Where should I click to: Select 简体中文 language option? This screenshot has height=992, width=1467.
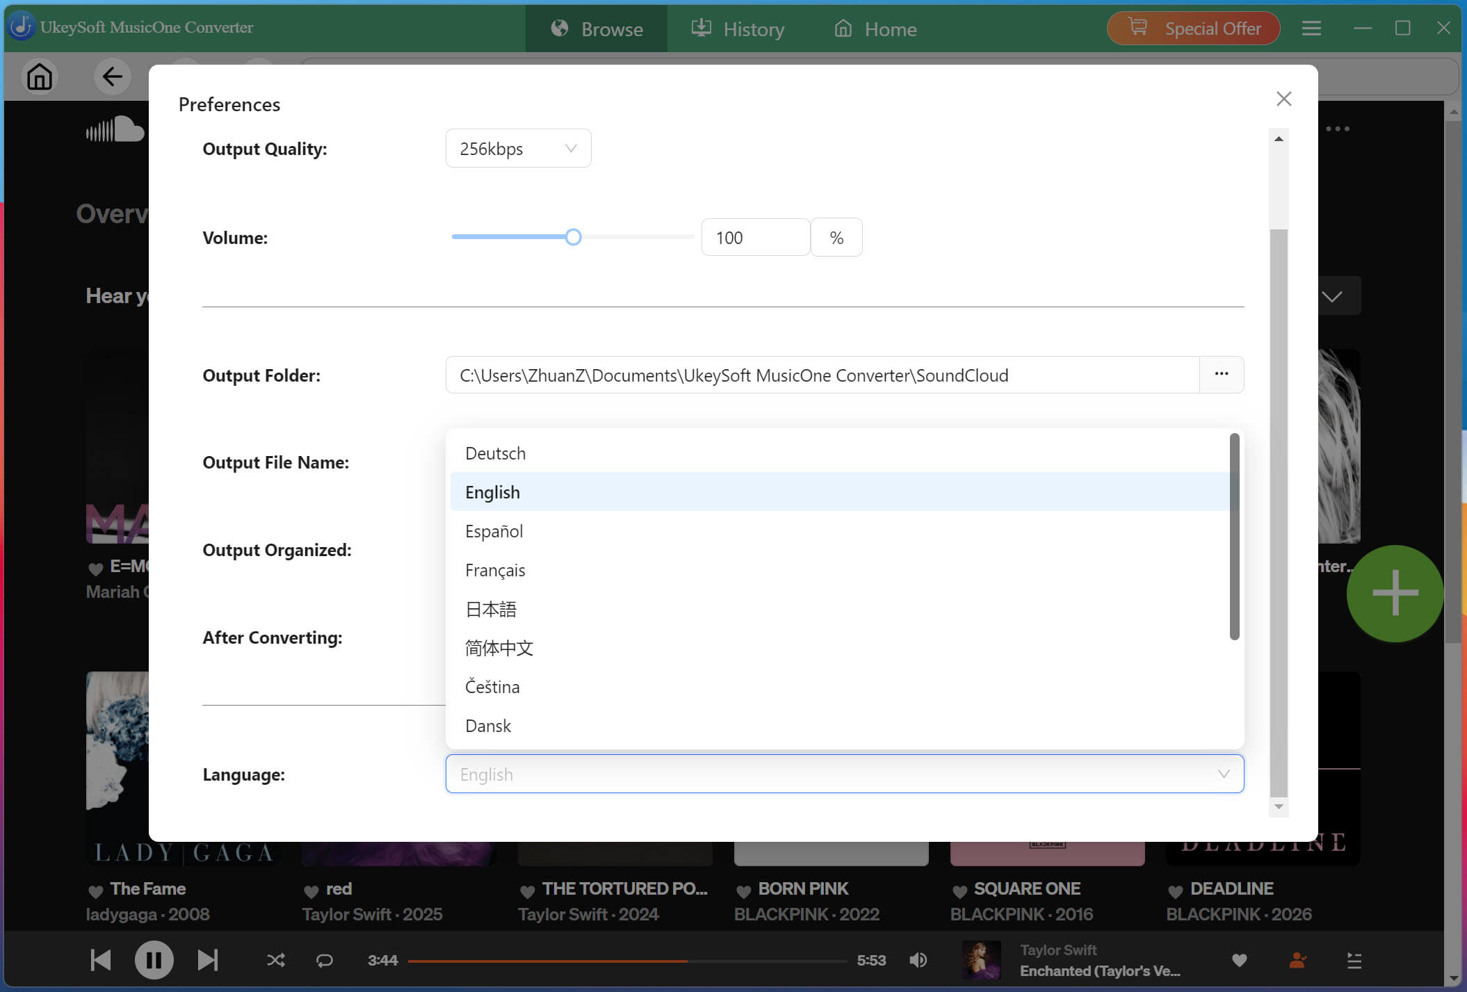coord(840,648)
